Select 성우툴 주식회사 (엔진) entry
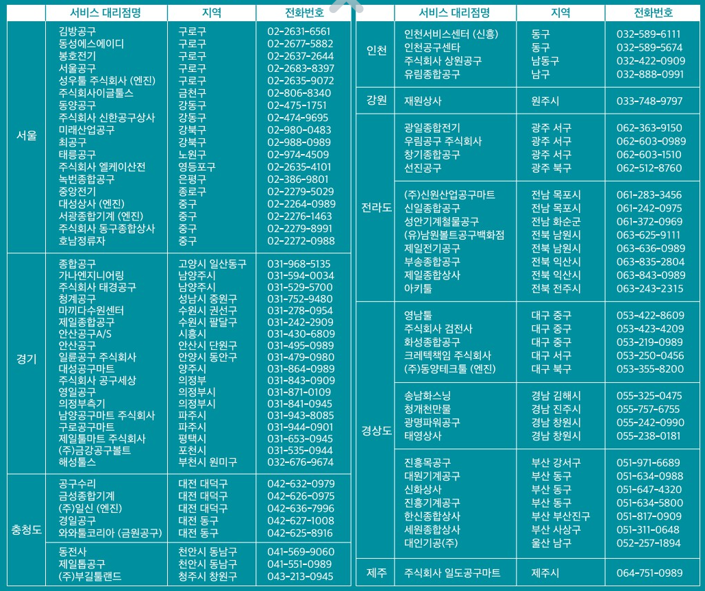Image resolution: width=705 pixels, height=591 pixels. [x=107, y=80]
